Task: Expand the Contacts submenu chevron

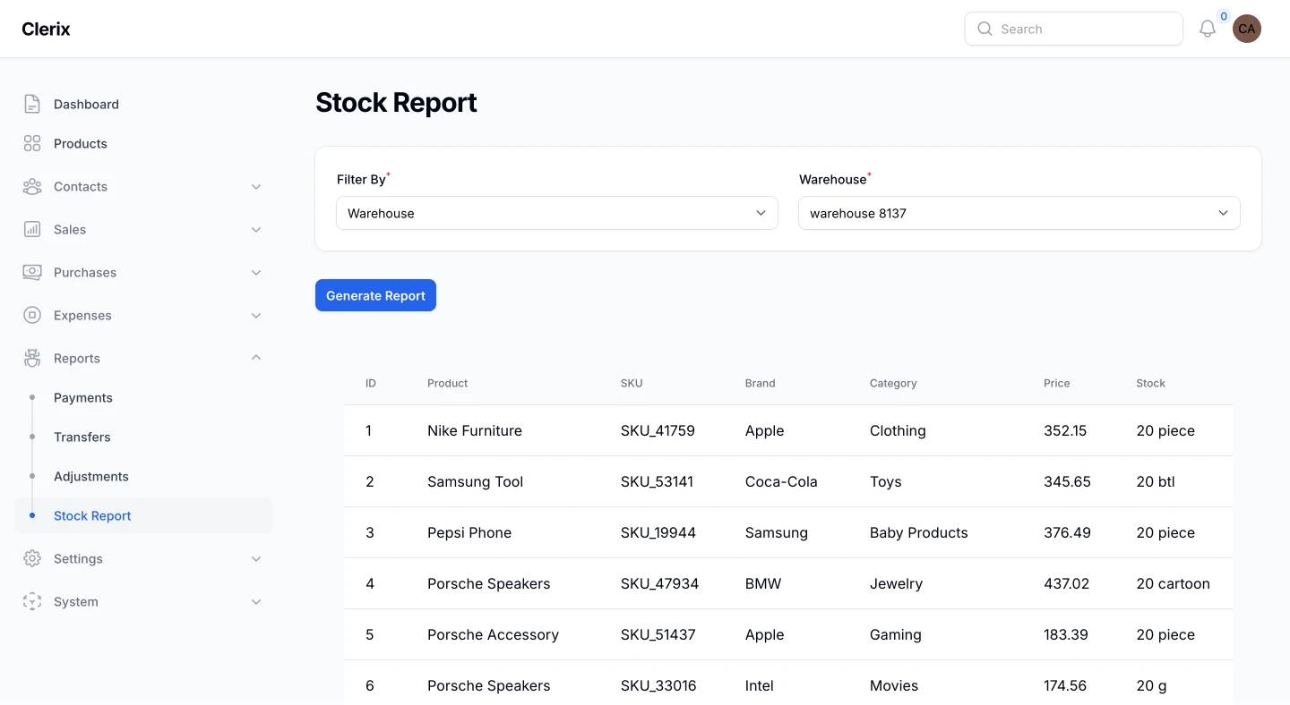Action: pos(256,186)
